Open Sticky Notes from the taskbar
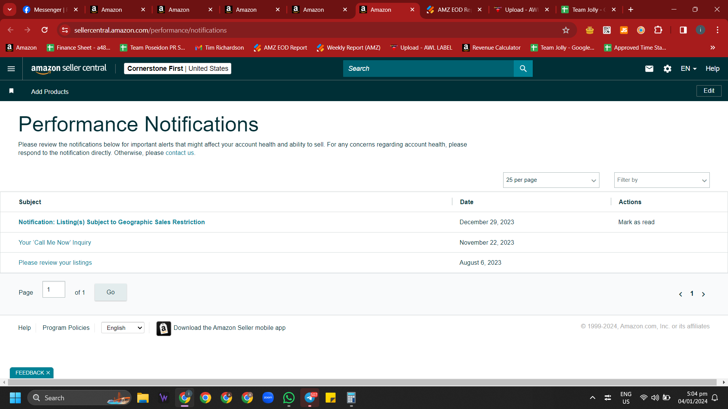728x409 pixels. pos(331,398)
